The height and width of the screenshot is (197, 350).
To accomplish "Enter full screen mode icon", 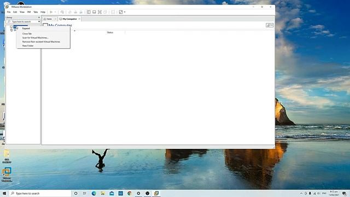I will (100, 12).
